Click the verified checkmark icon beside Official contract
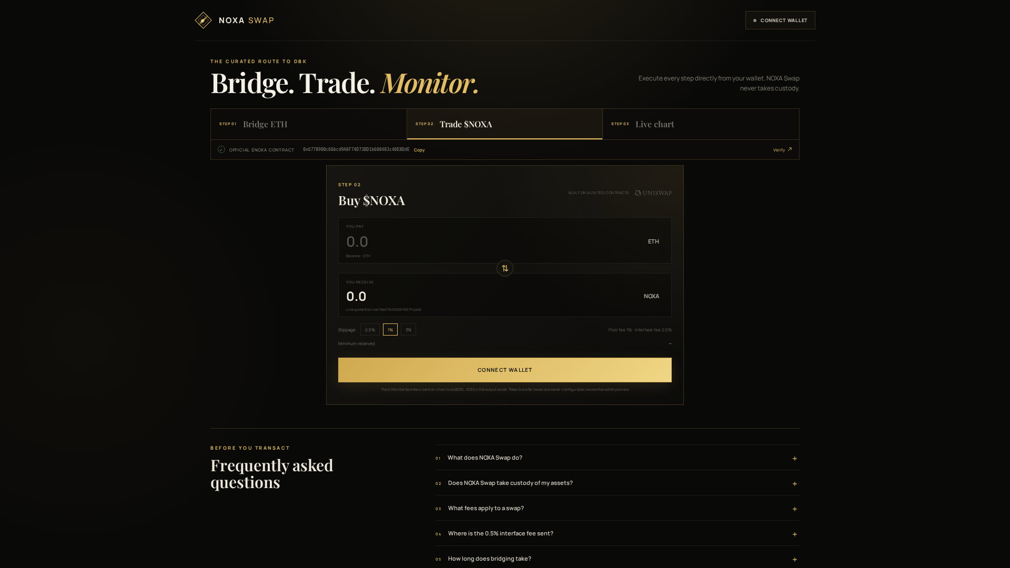 pyautogui.click(x=221, y=149)
